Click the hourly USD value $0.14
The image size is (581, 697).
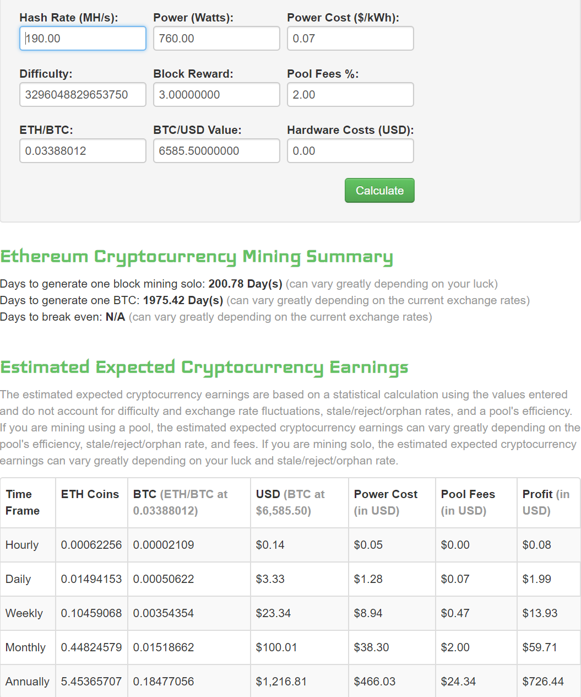[270, 545]
